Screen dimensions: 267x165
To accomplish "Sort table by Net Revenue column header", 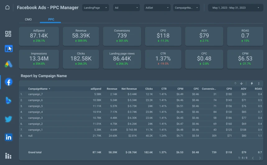I will click(x=129, y=89).
